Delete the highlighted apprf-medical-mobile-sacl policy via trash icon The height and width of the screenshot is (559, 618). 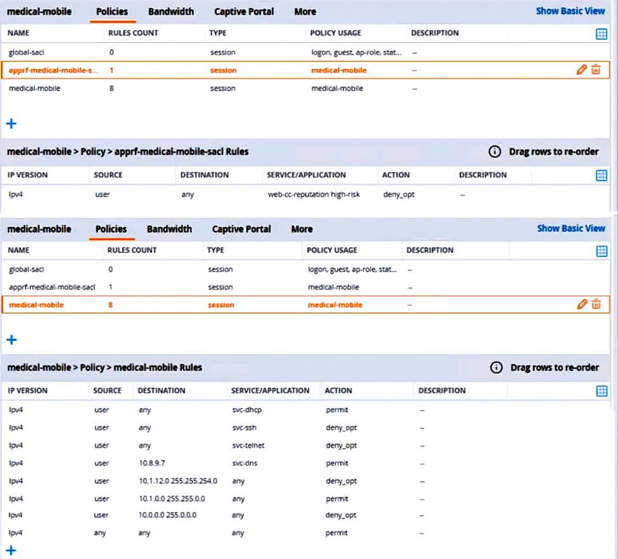[x=596, y=70]
